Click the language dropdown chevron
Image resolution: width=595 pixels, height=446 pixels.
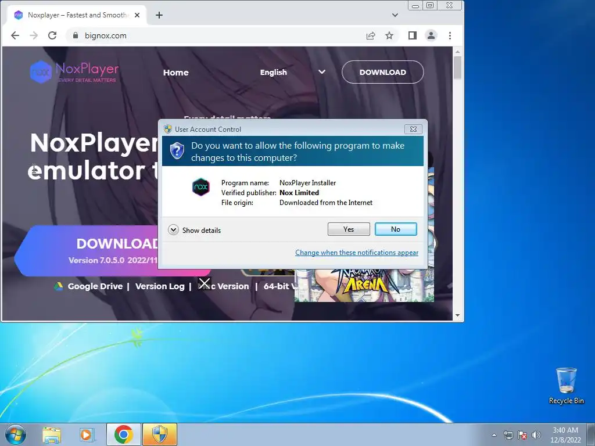click(322, 72)
